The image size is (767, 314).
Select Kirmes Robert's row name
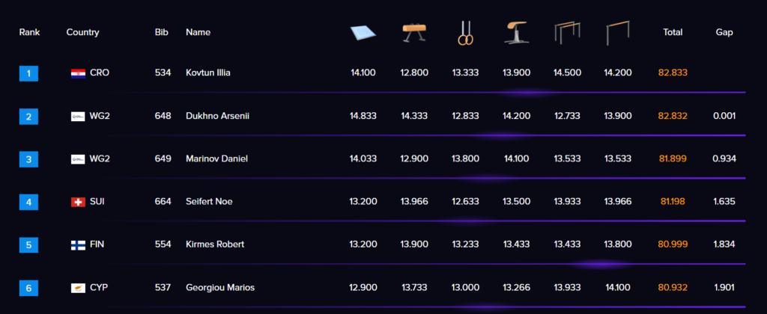pyautogui.click(x=215, y=244)
